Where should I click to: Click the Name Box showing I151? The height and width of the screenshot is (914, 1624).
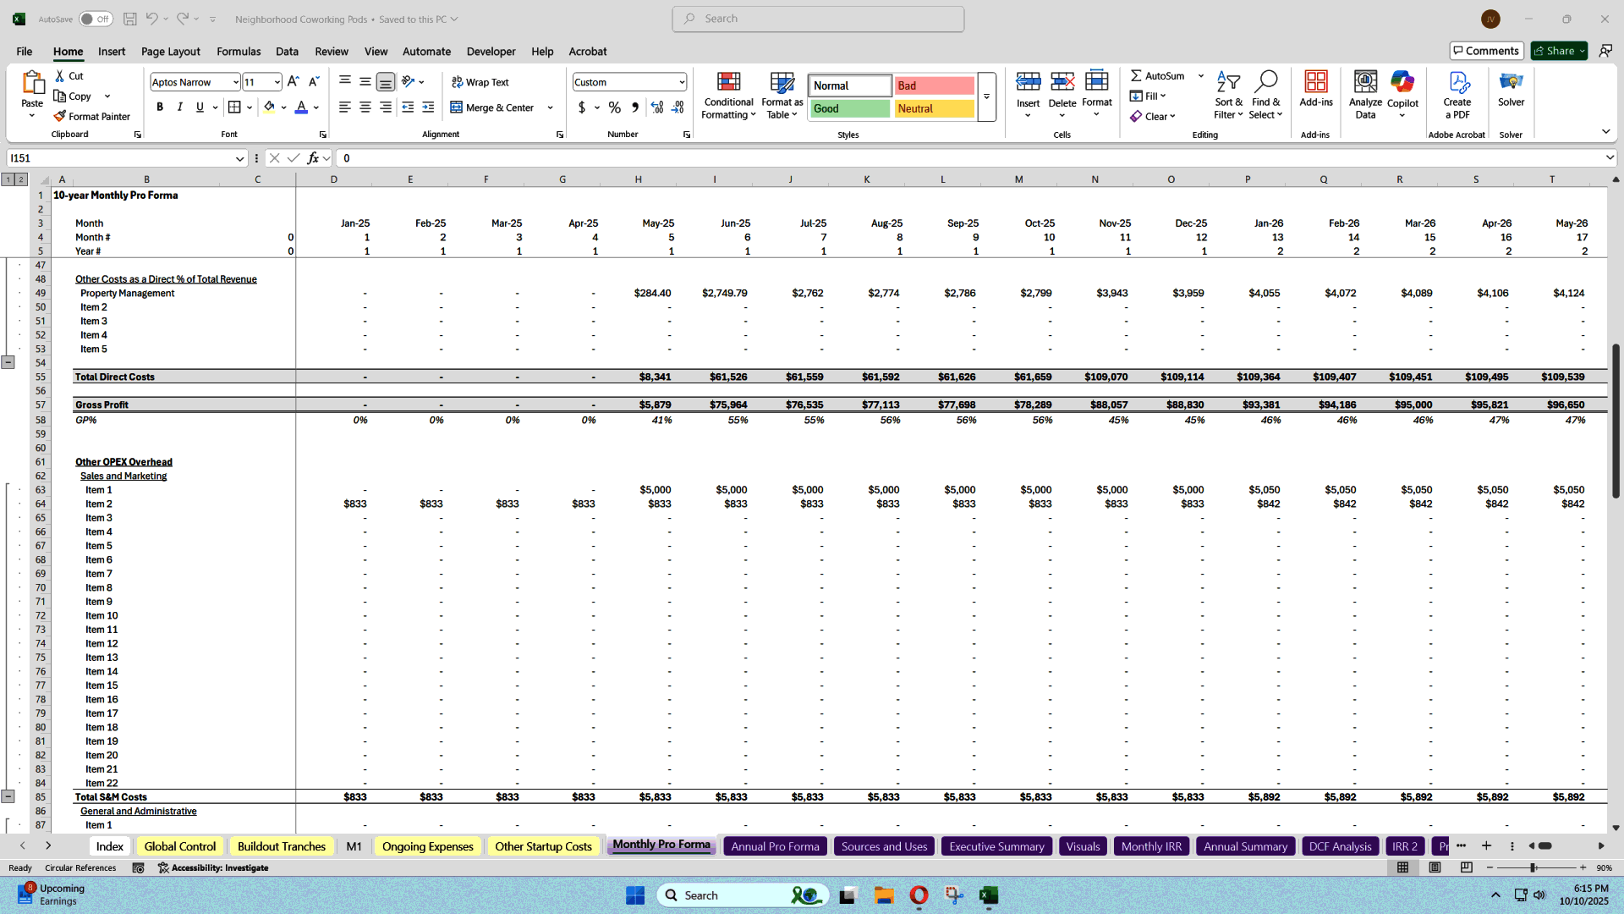coord(118,158)
